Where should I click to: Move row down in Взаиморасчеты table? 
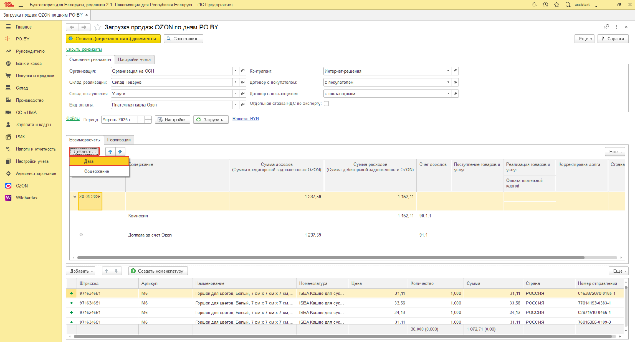point(120,152)
